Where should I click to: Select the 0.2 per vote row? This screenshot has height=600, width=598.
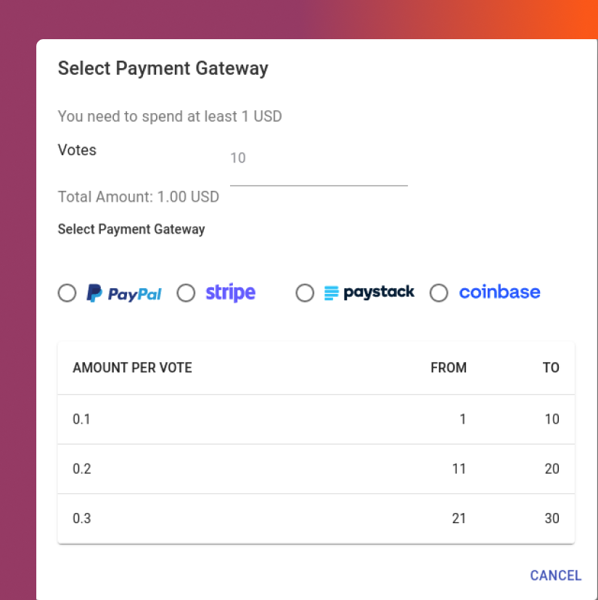tap(316, 469)
